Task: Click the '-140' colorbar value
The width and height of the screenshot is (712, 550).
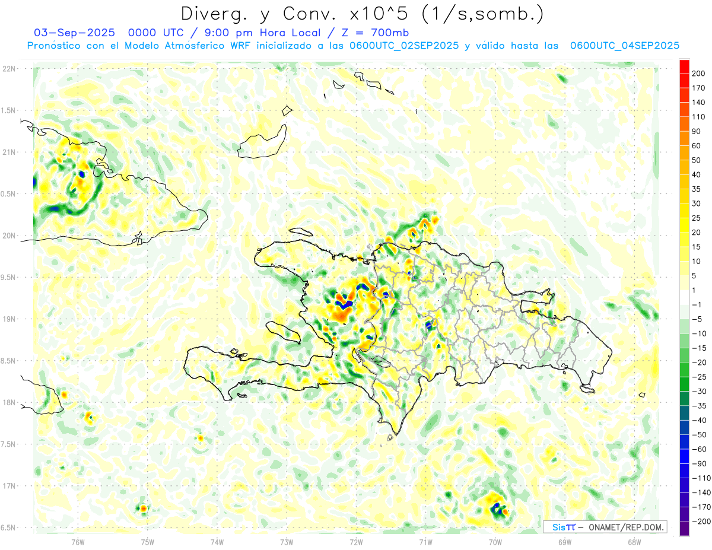Action: [700, 492]
